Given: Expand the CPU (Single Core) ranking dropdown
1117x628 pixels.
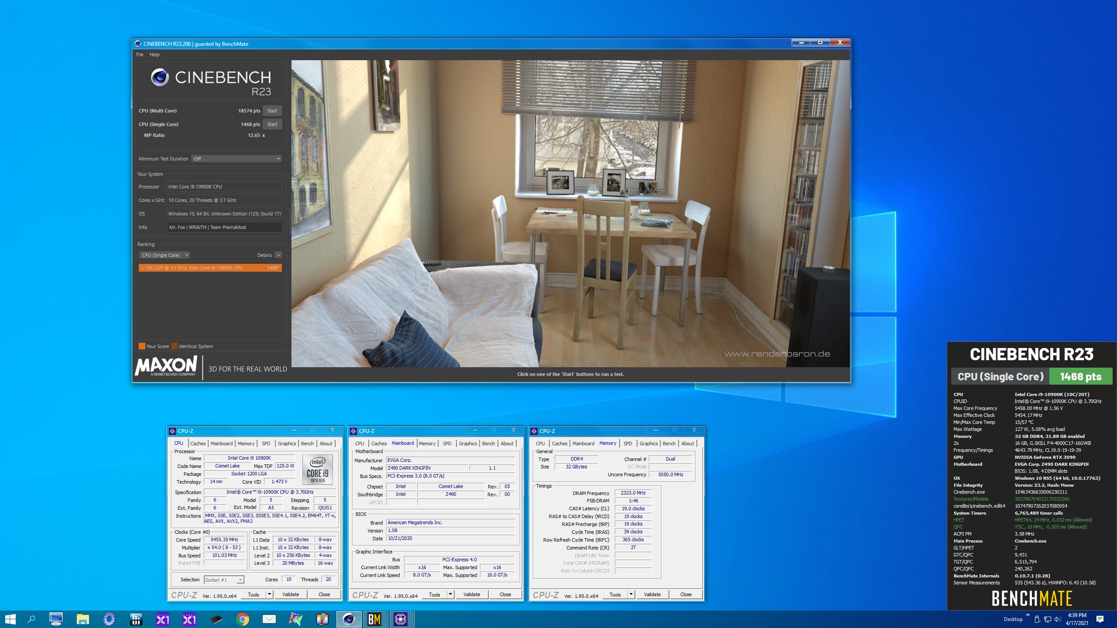Looking at the screenshot, I should [x=165, y=255].
